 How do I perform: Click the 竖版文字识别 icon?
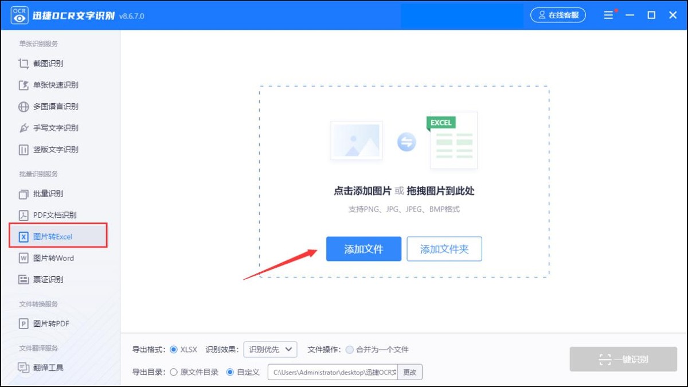coord(24,150)
